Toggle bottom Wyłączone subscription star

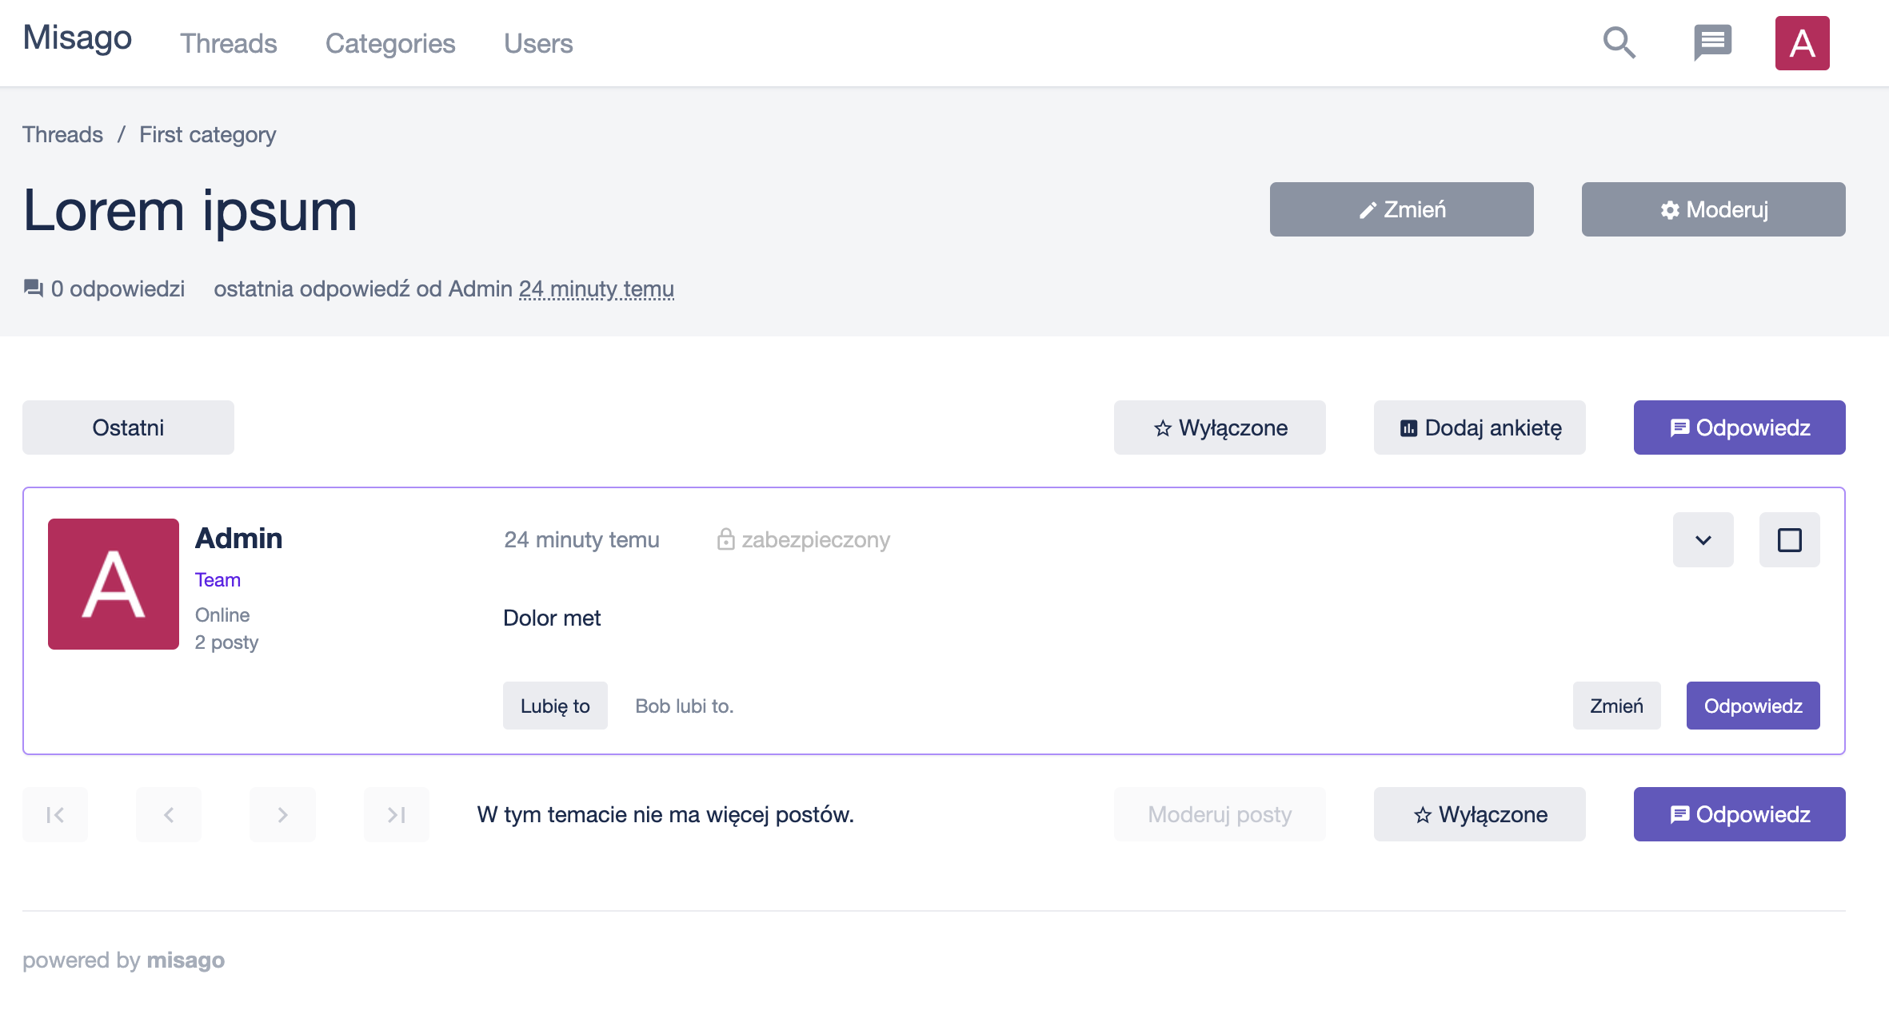(x=1480, y=814)
